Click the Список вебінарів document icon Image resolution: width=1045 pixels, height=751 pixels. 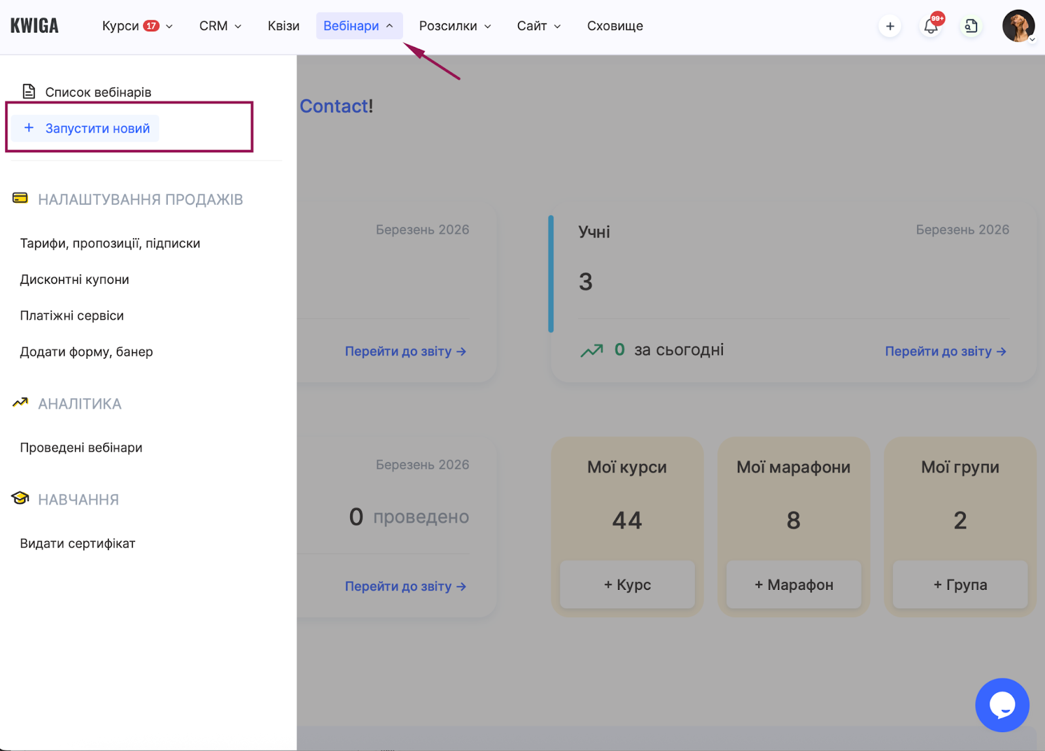pos(29,91)
